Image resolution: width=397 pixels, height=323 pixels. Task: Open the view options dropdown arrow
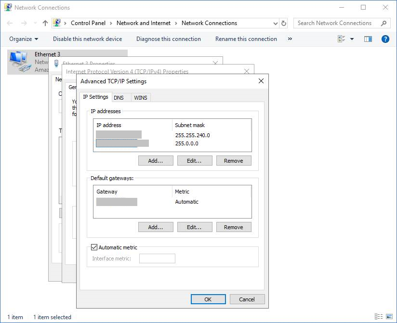[352, 39]
